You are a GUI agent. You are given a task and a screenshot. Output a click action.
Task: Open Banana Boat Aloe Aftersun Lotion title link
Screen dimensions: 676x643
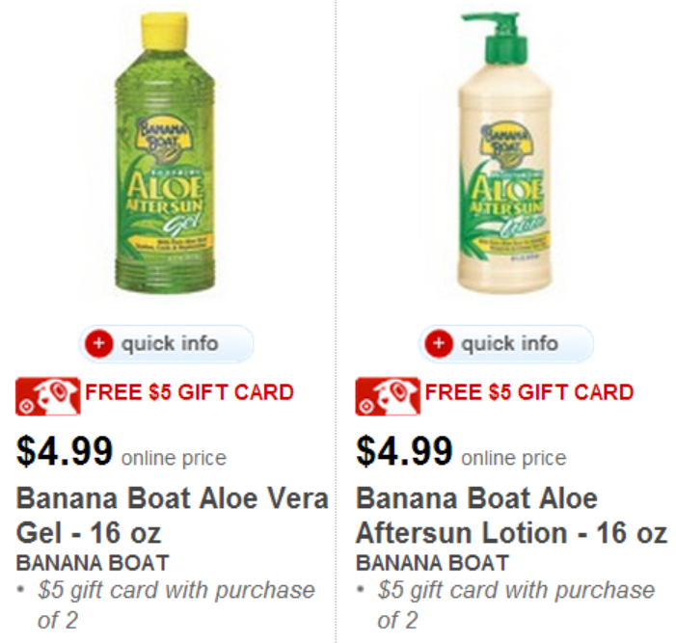(510, 515)
